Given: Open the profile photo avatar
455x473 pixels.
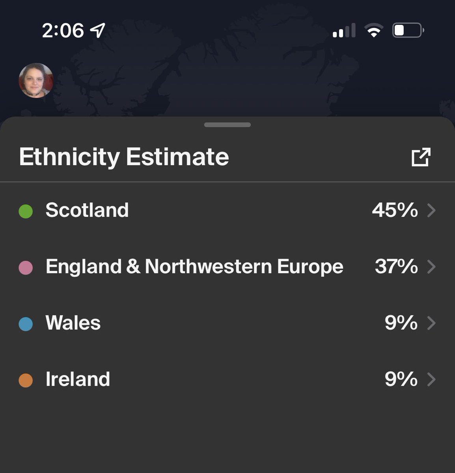Looking at the screenshot, I should pyautogui.click(x=36, y=80).
